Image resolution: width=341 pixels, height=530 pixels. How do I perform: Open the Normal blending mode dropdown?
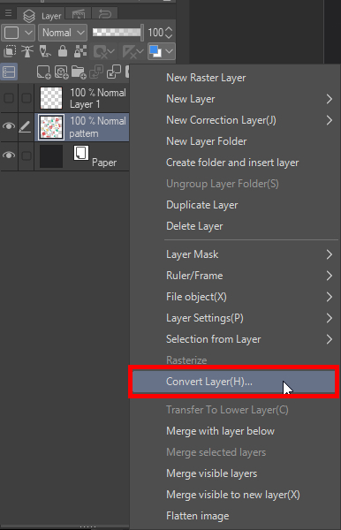point(63,33)
